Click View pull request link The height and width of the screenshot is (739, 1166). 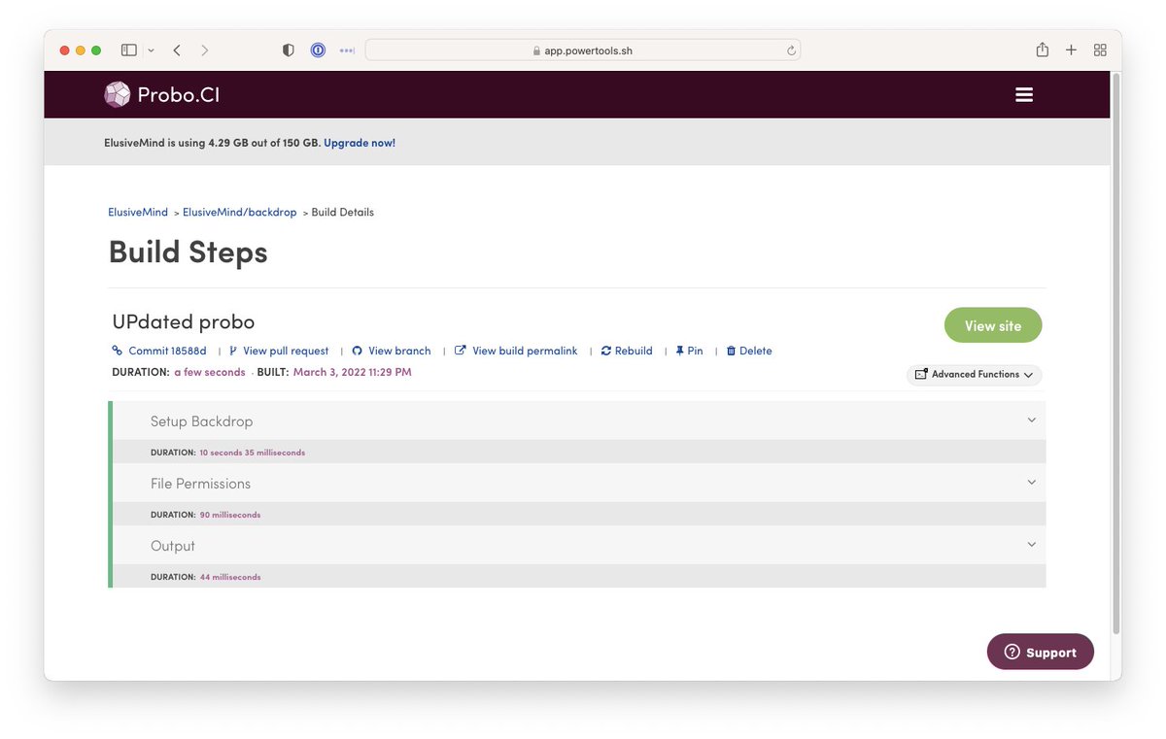click(286, 351)
